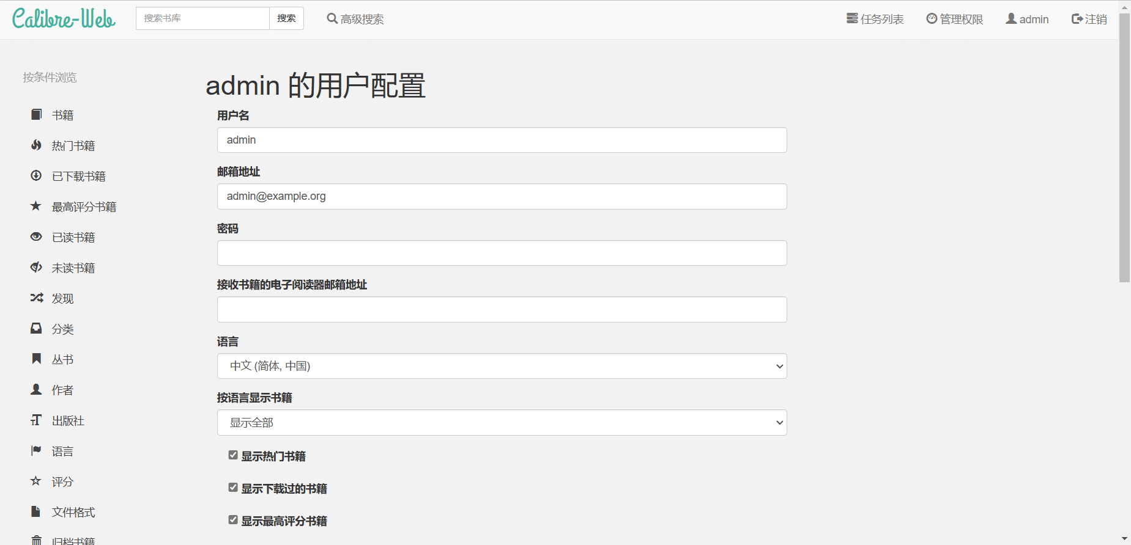Click the 显示热门书籍 label text
The width and height of the screenshot is (1131, 545).
273,456
